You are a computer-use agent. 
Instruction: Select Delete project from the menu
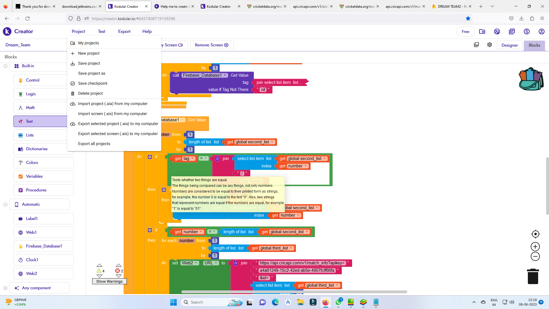(x=114, y=94)
